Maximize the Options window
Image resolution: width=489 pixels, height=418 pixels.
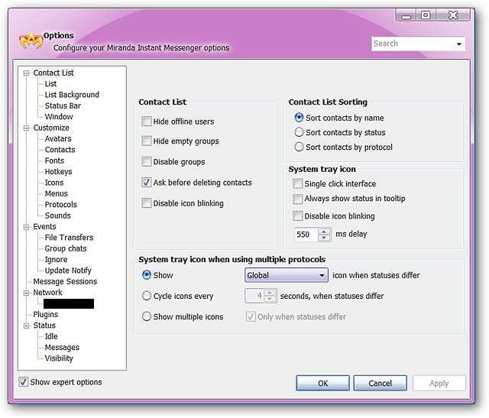426,15
